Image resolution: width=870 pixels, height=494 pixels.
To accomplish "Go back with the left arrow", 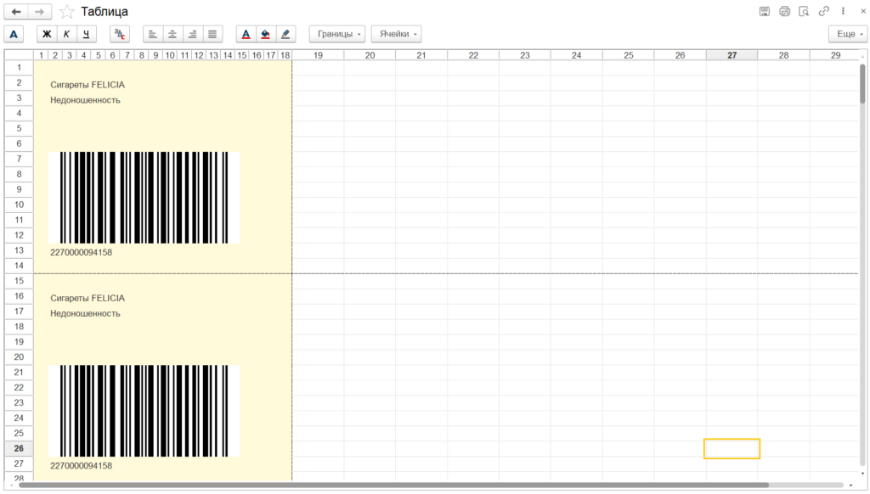I will (16, 12).
